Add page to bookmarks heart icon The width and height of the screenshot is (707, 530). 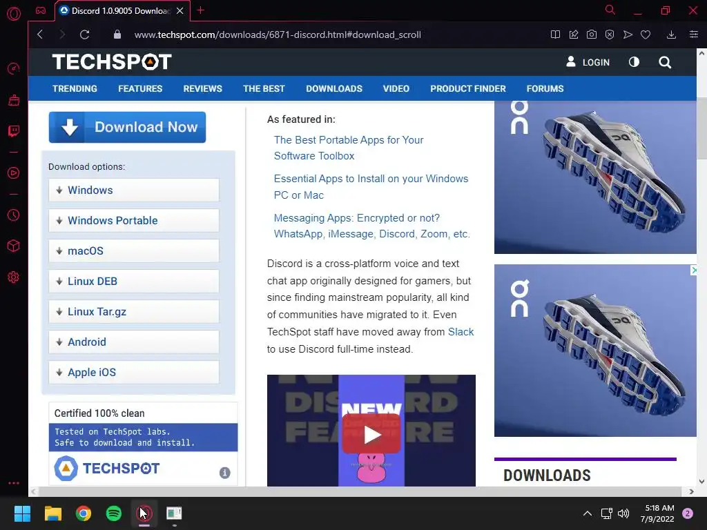tap(646, 35)
